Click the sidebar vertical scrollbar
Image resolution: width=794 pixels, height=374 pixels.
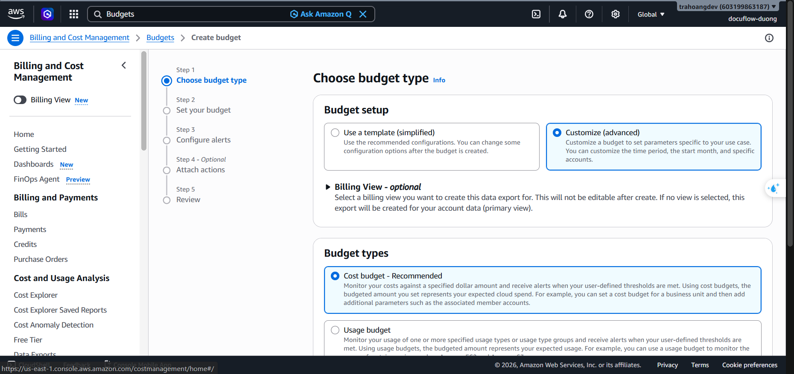coord(144,101)
